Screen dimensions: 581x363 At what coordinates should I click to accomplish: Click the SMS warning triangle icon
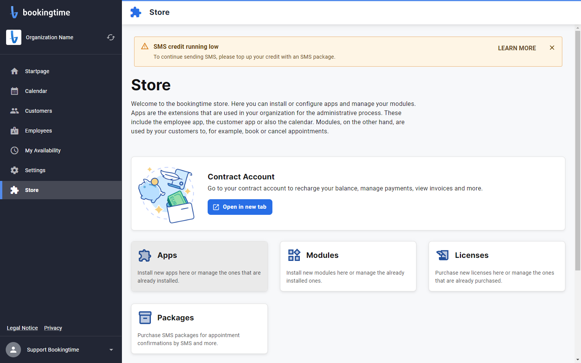[x=145, y=46]
